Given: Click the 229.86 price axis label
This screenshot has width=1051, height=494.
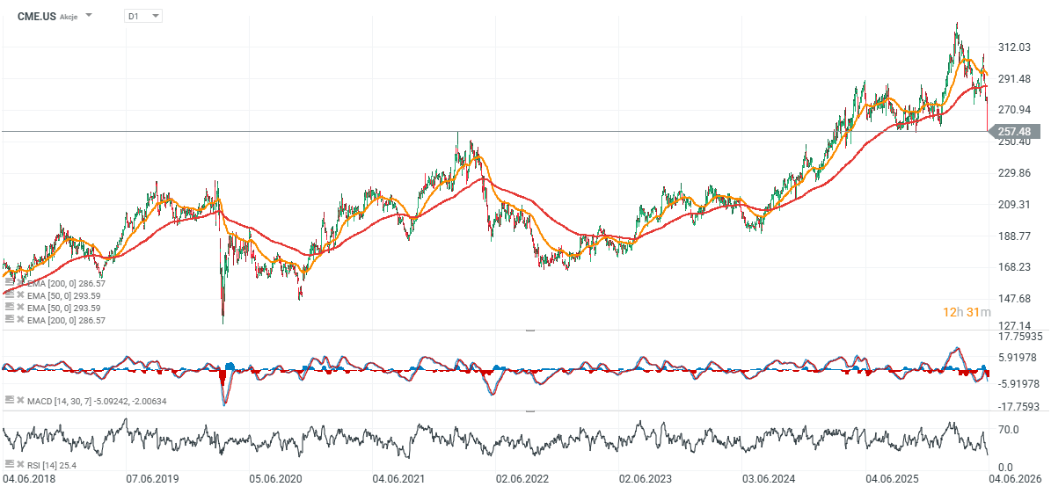Looking at the screenshot, I should 1014,173.
